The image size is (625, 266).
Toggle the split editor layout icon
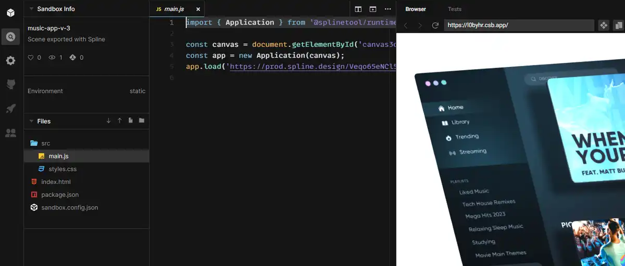tap(358, 9)
